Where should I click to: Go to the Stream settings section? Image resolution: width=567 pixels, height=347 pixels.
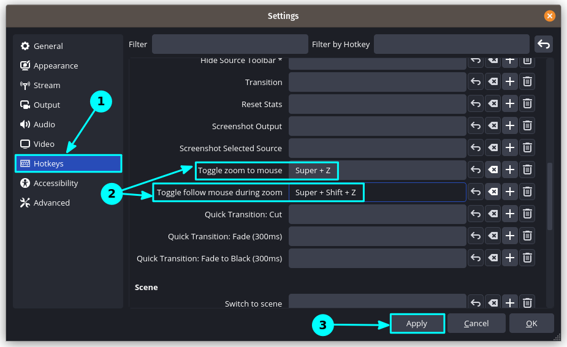47,85
